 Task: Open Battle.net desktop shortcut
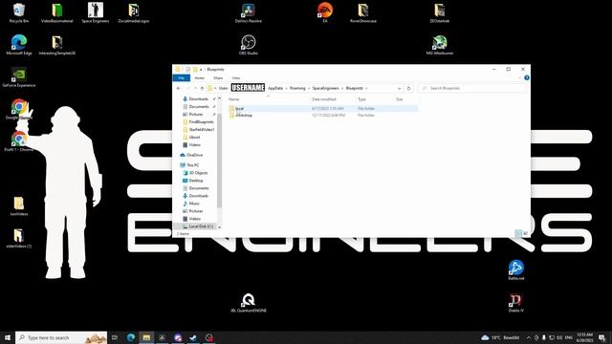click(516, 269)
